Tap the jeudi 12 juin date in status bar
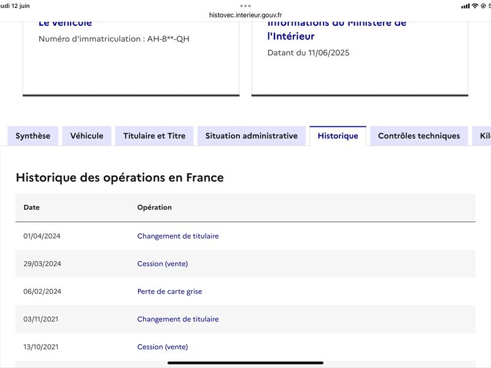 pos(15,6)
